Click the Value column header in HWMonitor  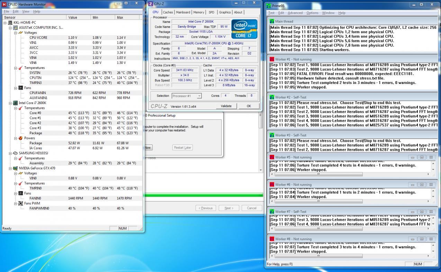point(79,17)
